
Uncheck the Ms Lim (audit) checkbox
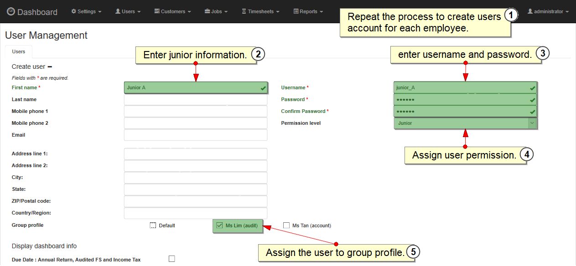219,225
